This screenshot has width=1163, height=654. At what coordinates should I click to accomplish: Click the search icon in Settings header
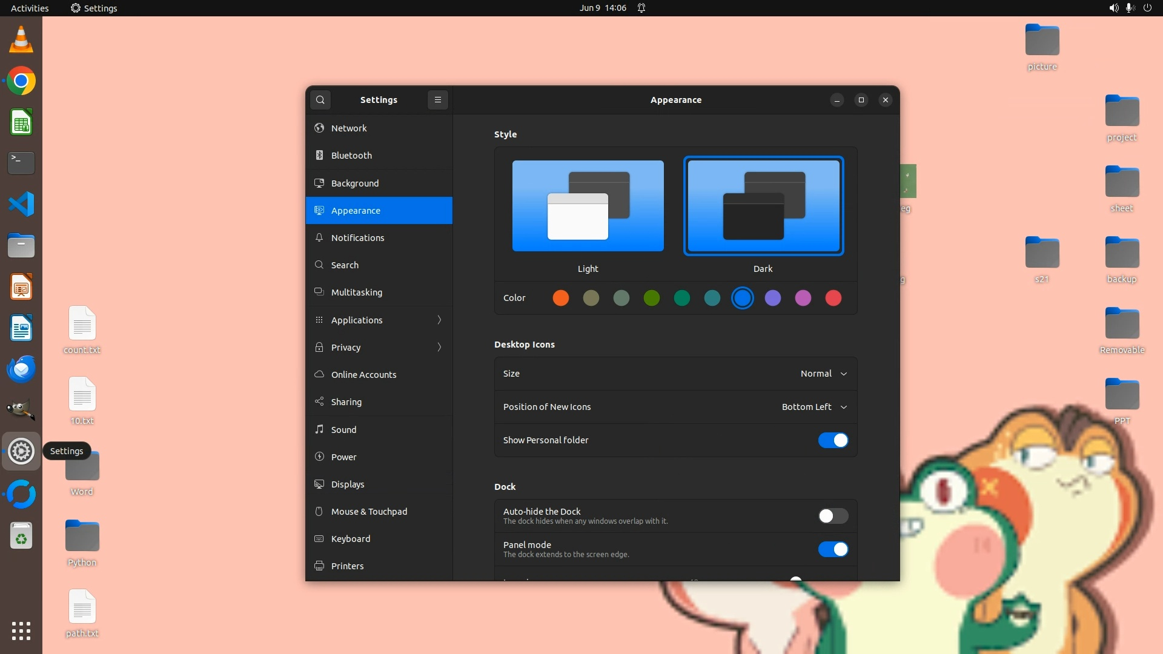[x=320, y=100]
